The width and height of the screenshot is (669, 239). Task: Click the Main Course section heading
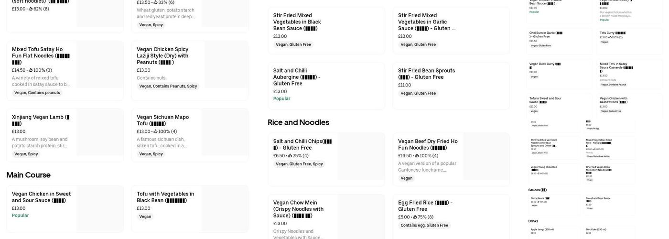point(29,175)
